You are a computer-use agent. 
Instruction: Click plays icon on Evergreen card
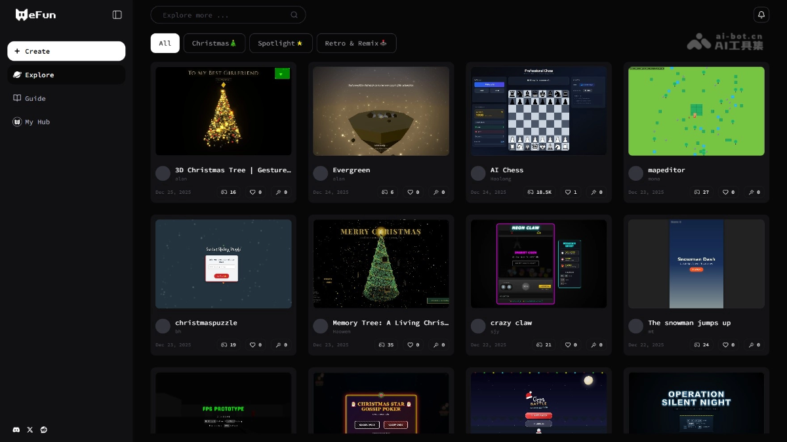click(384, 192)
